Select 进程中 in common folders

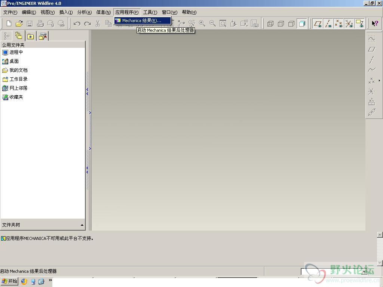(x=13, y=52)
